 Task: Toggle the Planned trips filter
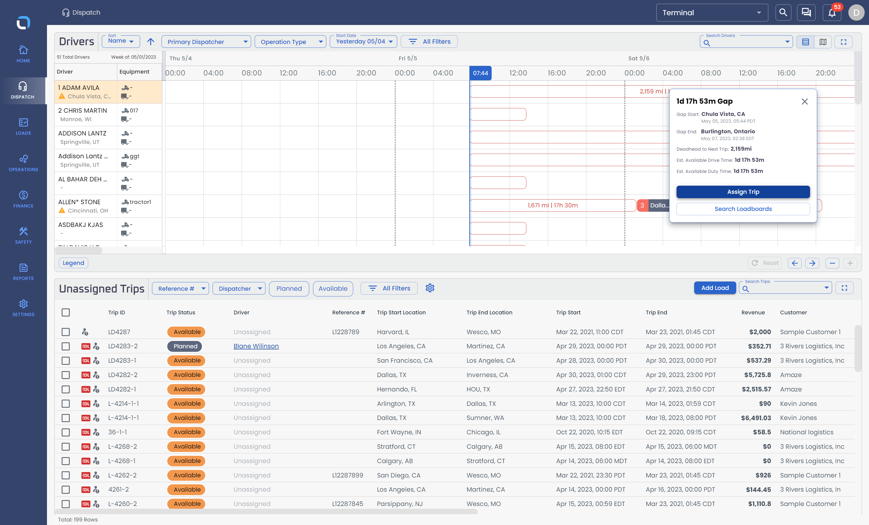point(289,288)
